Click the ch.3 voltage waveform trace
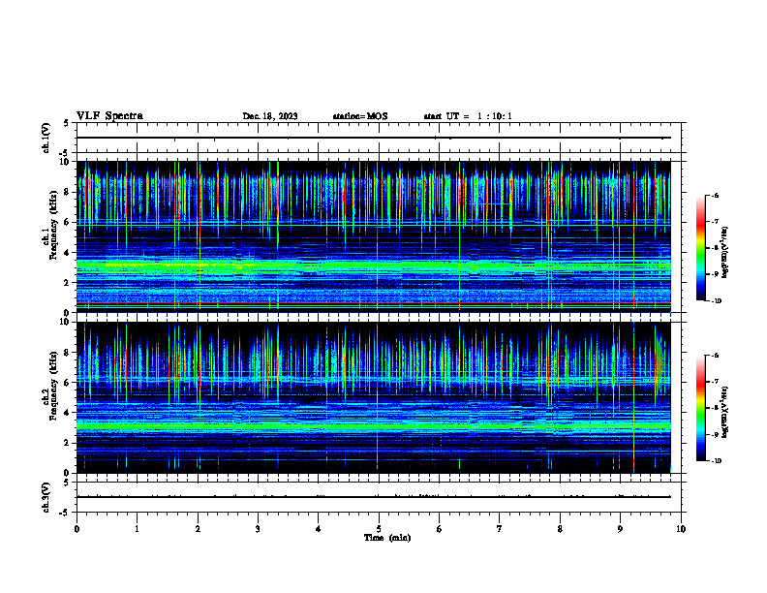 click(374, 497)
